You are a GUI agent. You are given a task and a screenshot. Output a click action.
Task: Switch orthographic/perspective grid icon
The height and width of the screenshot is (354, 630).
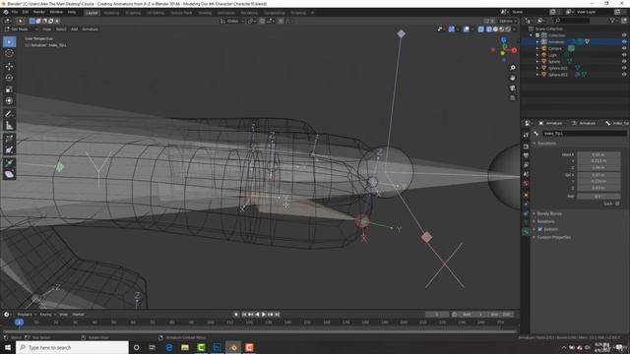coord(512,98)
